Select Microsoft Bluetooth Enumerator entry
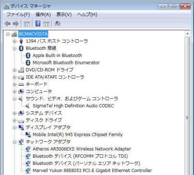The height and width of the screenshot is (175, 194). pos(66,63)
